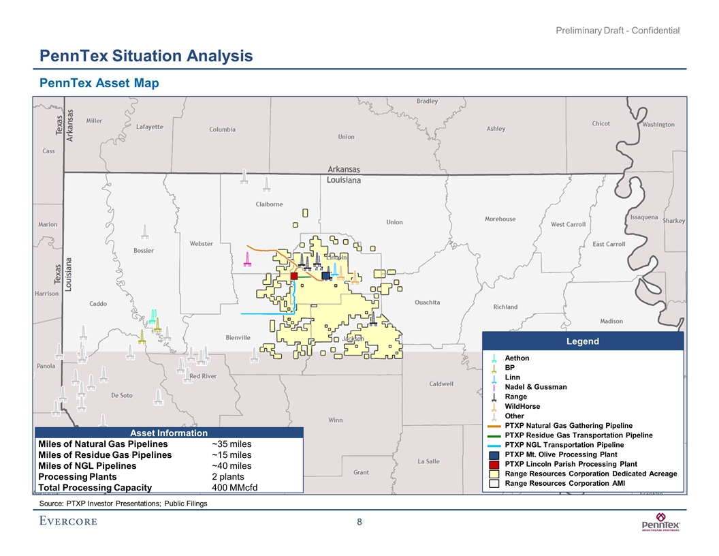This screenshot has width=719, height=556.
Task: Click the Caddo parish label
Action: pos(97,304)
